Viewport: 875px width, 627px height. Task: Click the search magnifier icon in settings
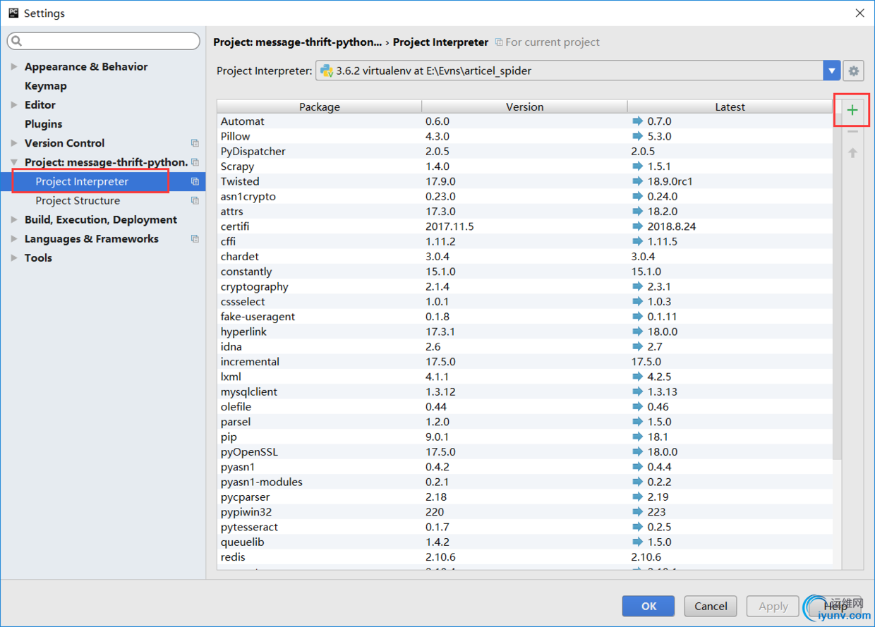pos(18,42)
